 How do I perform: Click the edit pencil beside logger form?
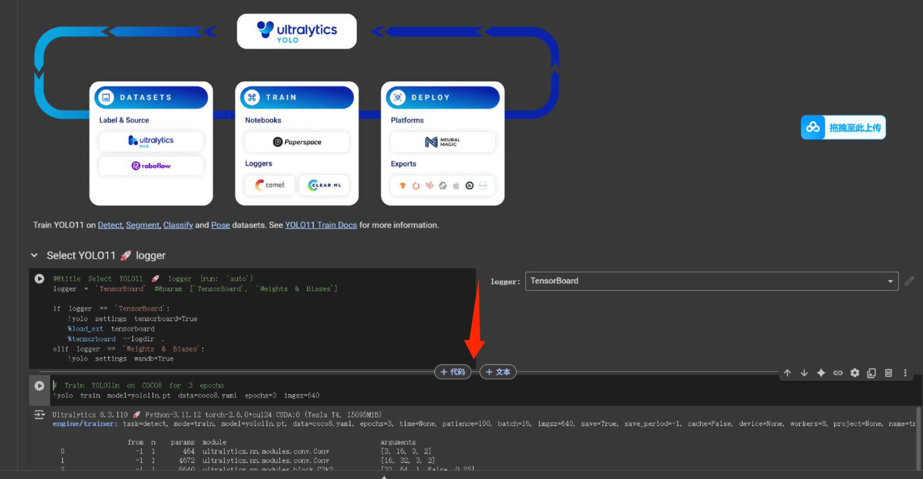pos(909,281)
